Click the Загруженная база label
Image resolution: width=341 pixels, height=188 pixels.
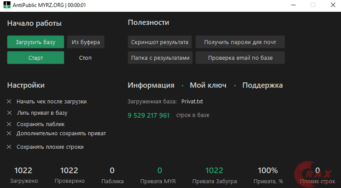[152, 101]
